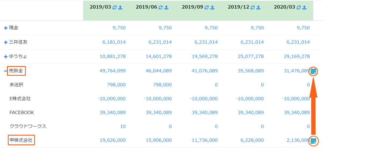The height and width of the screenshot is (149, 367).
Task: Open the note icon on 売掛金 row
Action: click(313, 71)
